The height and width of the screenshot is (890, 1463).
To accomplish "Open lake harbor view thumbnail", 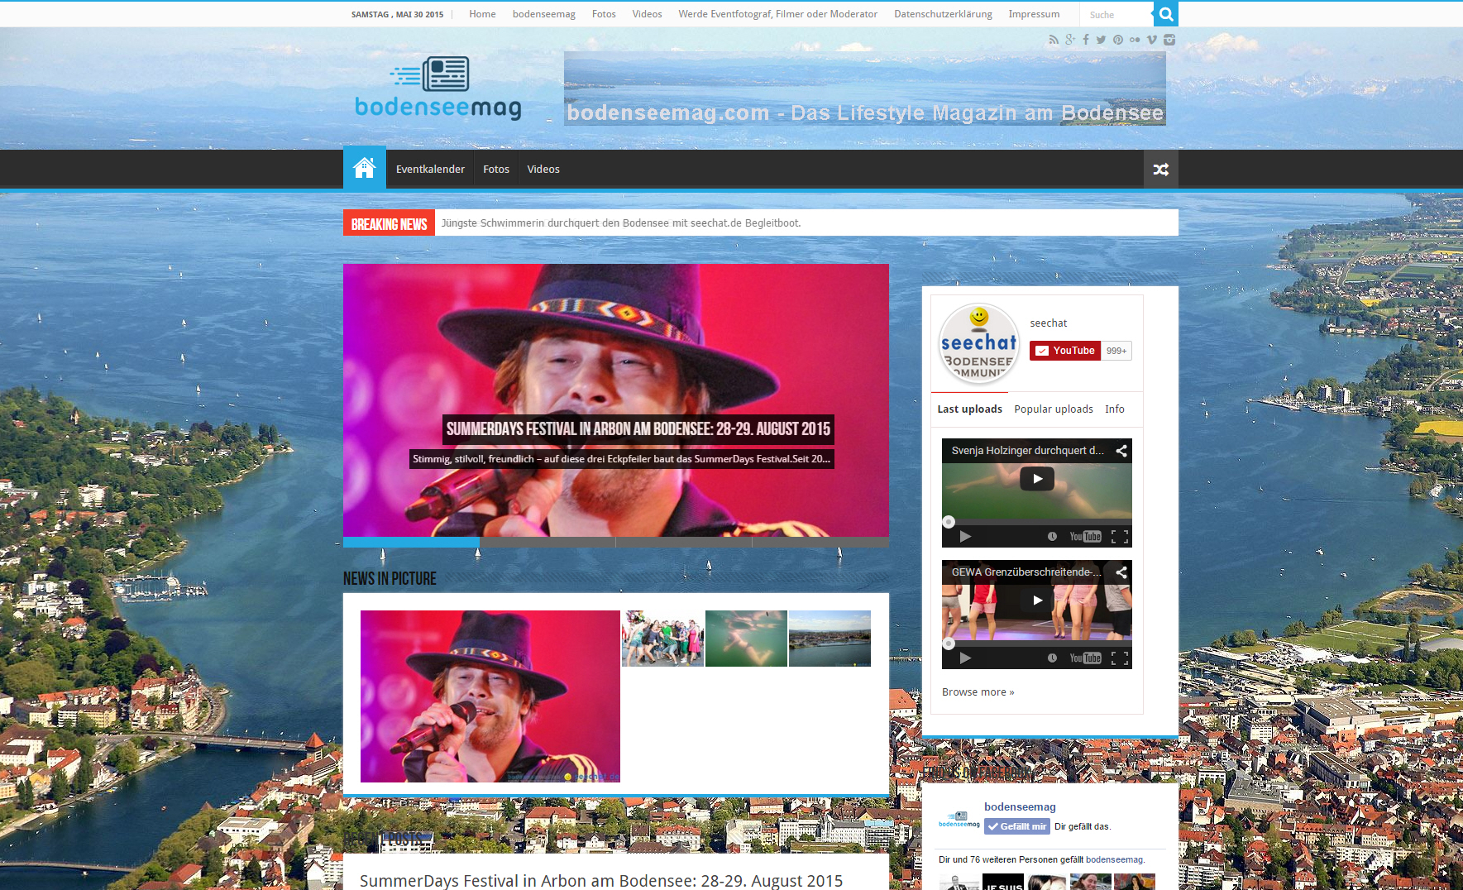I will click(830, 639).
